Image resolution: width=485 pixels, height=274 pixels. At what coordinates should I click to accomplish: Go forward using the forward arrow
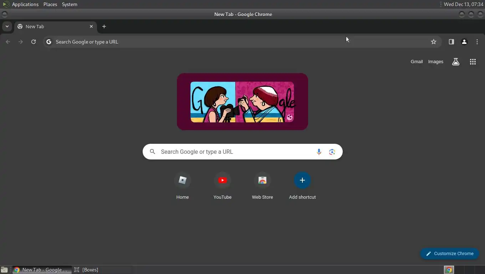[x=21, y=42]
